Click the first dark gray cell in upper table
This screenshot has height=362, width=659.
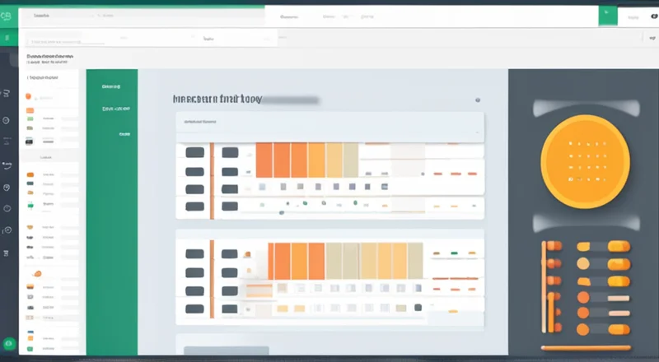[195, 152]
